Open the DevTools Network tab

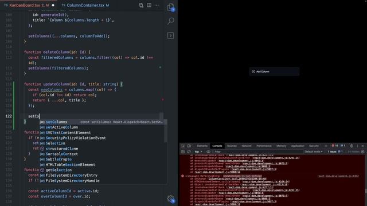247,146
